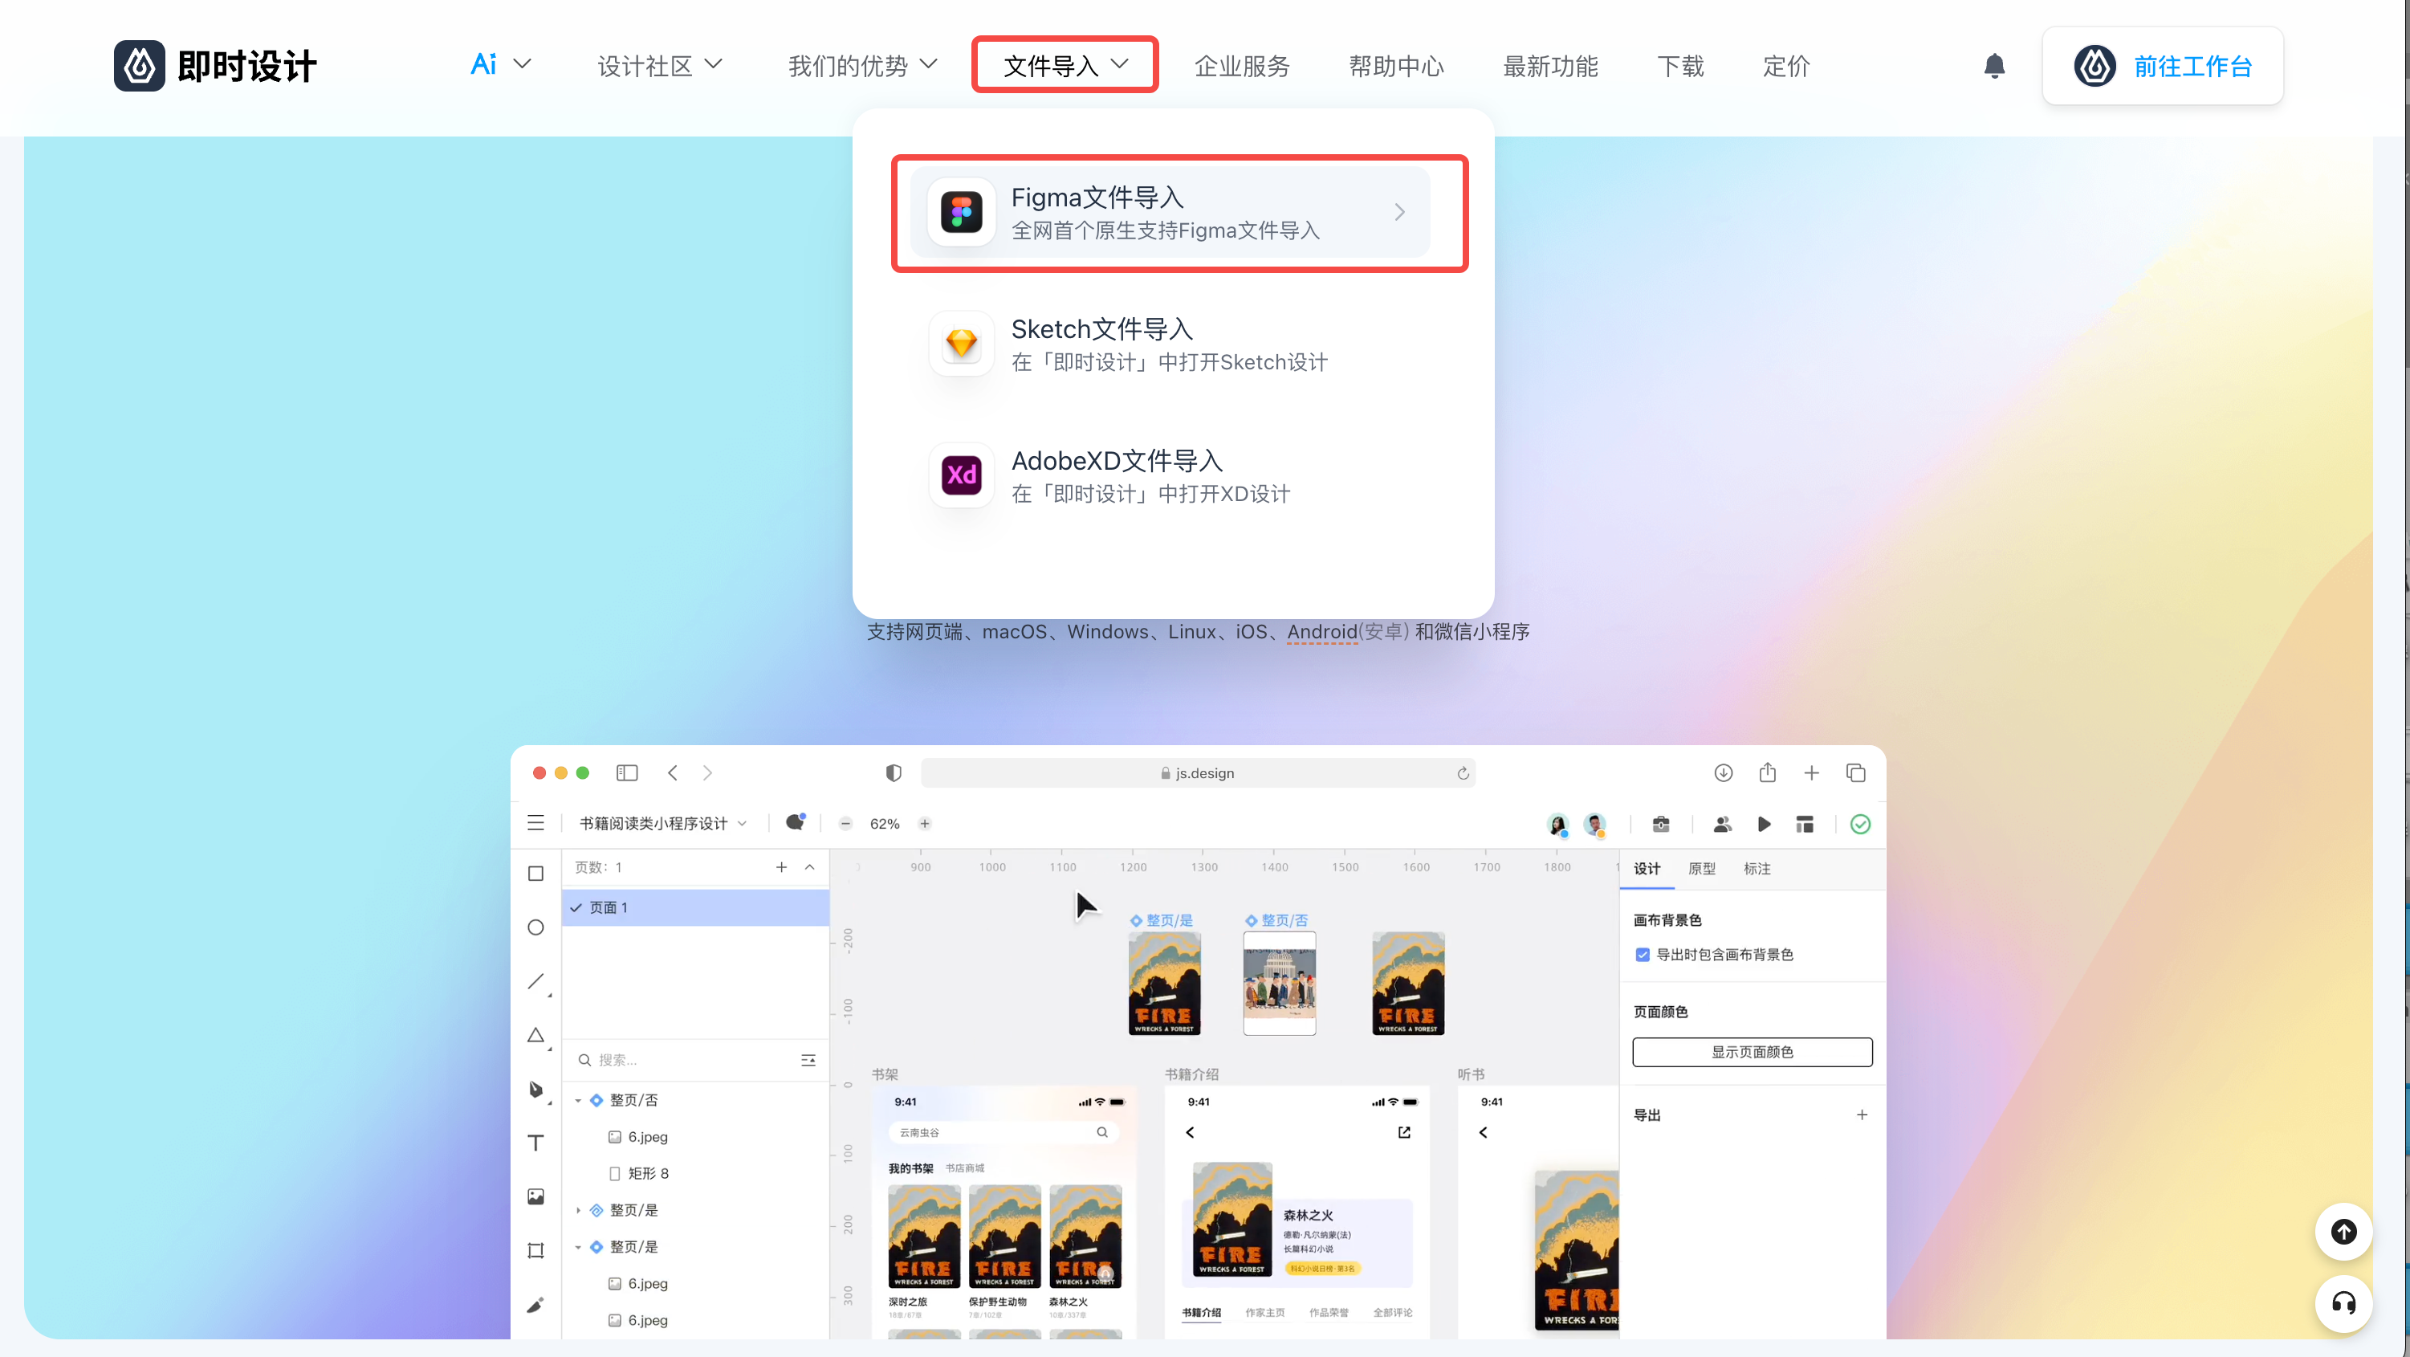
Task: Click the privacy shield icon in mockup
Action: coord(894,773)
